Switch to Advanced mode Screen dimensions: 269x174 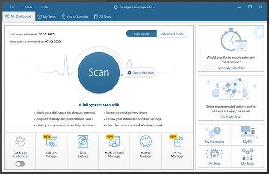(172, 34)
